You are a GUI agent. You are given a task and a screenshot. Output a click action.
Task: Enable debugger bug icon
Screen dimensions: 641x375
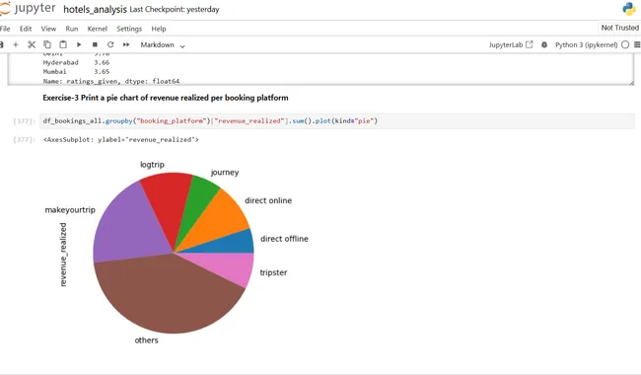(544, 44)
